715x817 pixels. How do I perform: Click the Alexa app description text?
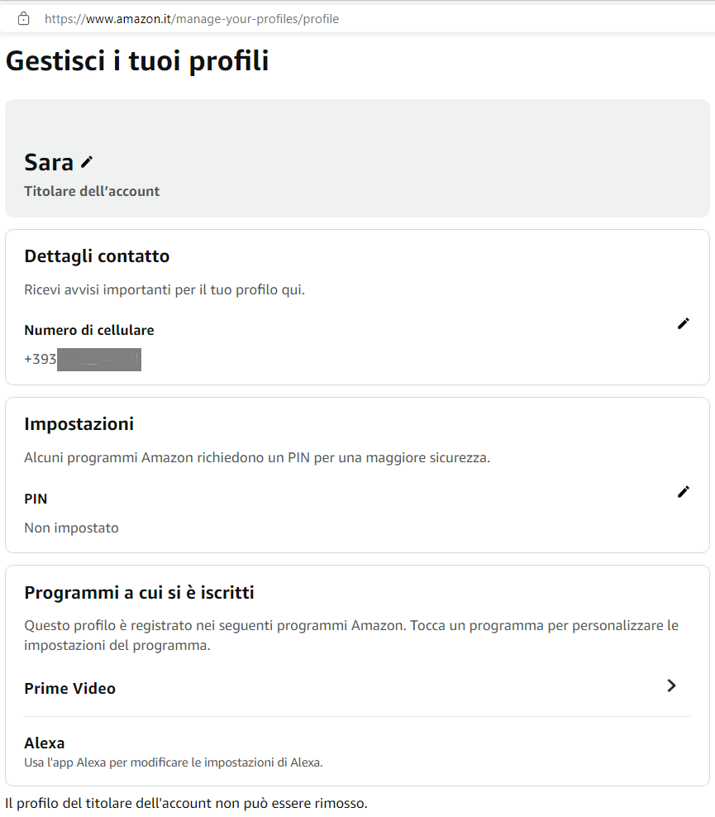[x=174, y=762]
